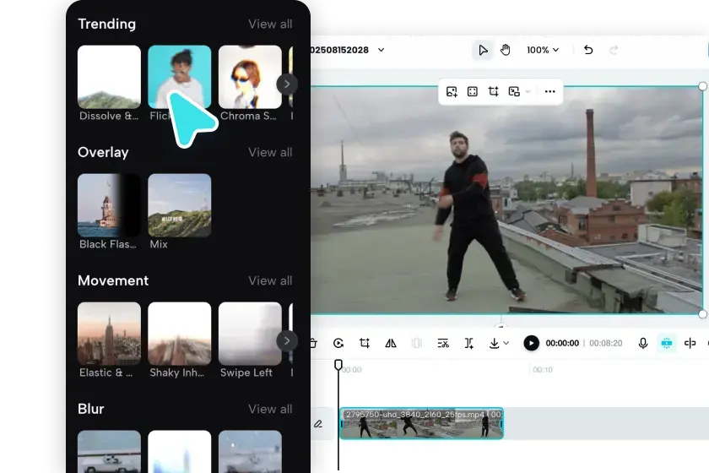Click the Movement section heading
This screenshot has width=709, height=473.
click(x=113, y=280)
